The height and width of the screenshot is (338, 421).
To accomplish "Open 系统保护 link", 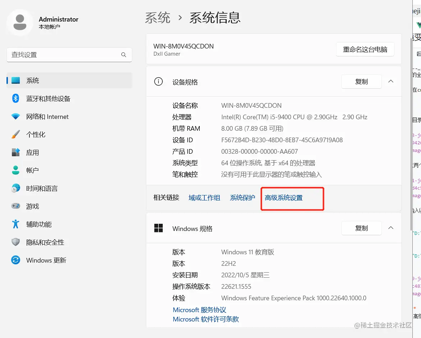I will point(242,198).
